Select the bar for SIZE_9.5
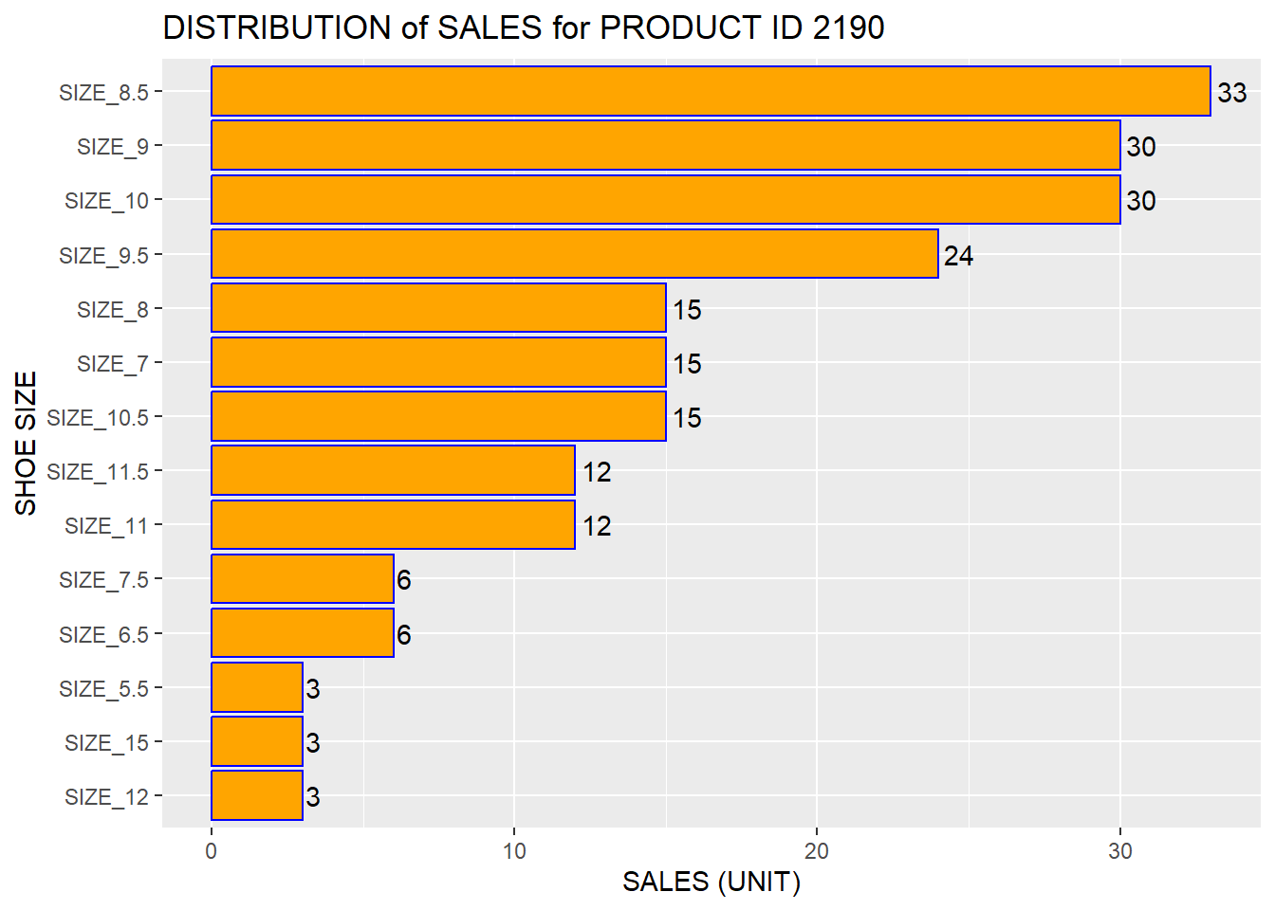Image resolution: width=1275 pixels, height=910 pixels. point(574,254)
